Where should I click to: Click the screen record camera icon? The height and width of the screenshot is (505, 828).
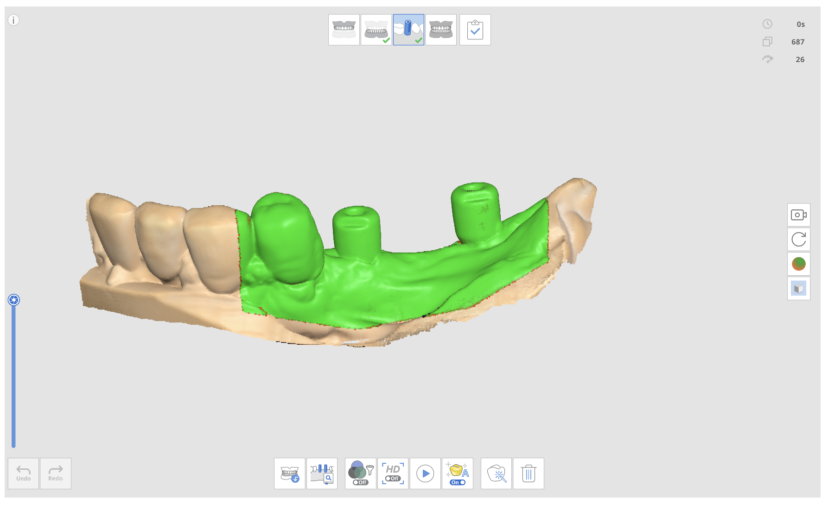798,215
